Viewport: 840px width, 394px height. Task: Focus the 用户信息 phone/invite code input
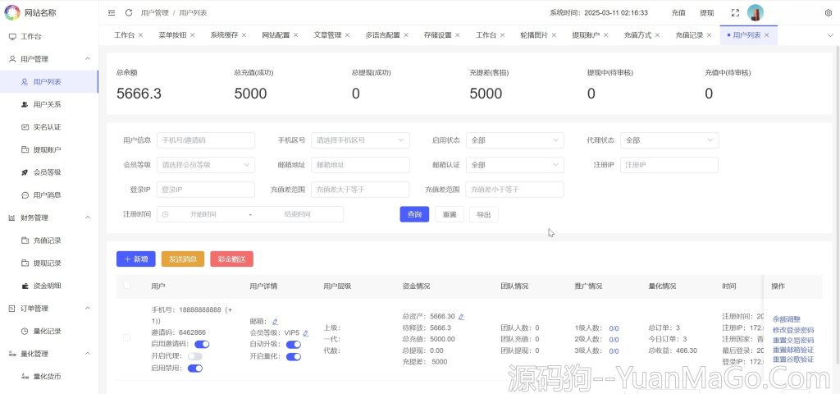point(206,140)
